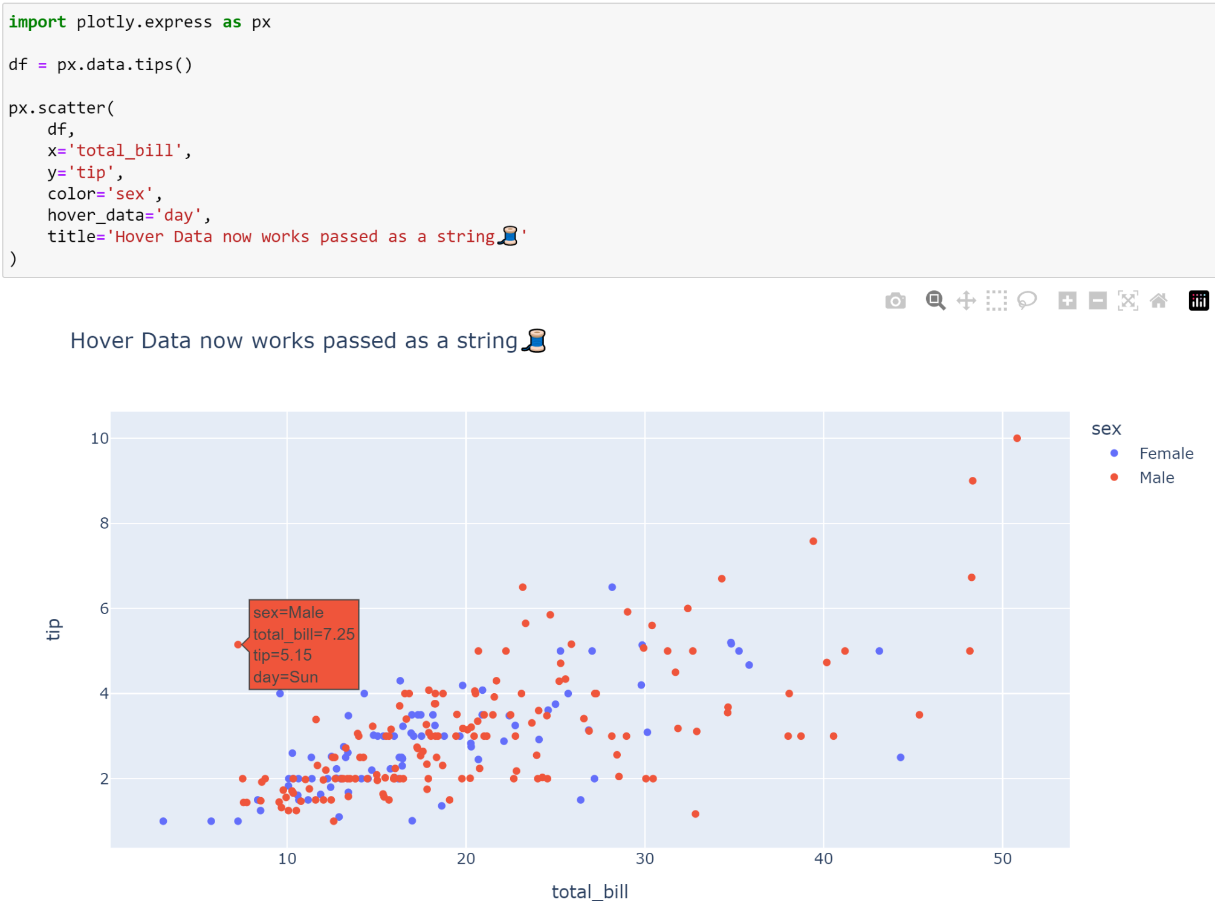Choose the Lasso Select tool
The height and width of the screenshot is (909, 1215).
click(x=1027, y=301)
